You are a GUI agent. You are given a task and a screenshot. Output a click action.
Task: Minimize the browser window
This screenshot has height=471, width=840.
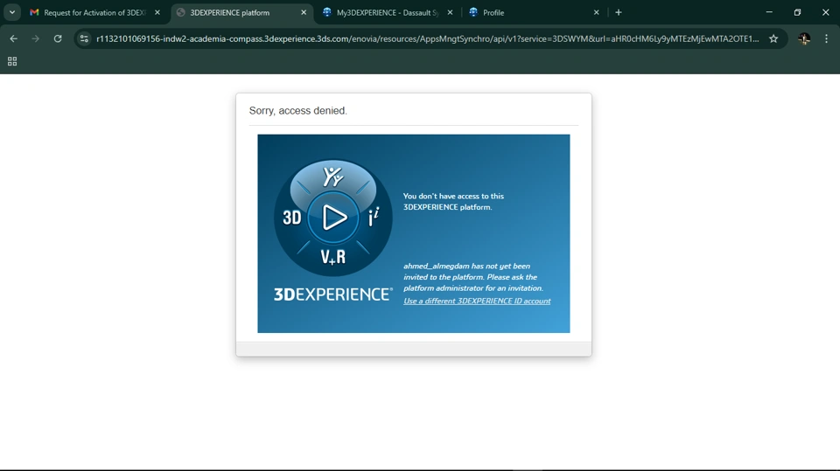pos(769,12)
